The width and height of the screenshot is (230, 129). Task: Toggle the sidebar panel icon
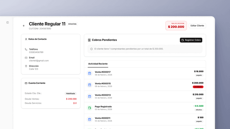click(8, 22)
